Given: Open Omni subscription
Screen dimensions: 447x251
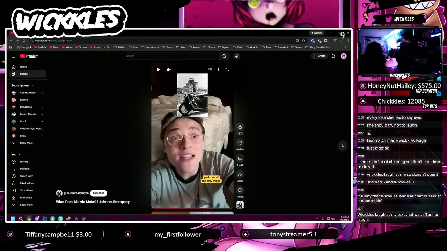Looking at the screenshot, I should 28,121.
